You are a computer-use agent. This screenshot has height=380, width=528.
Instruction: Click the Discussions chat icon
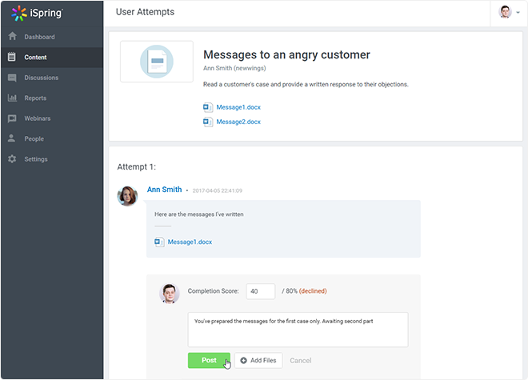click(12, 78)
